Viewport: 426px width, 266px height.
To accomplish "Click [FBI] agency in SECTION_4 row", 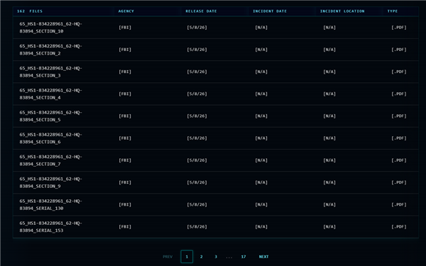I will [125, 94].
